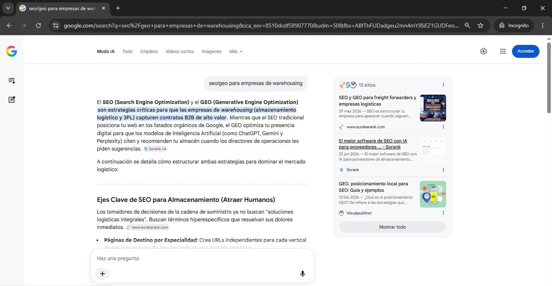Start a new search with pencil icon
The image size is (552, 286).
click(12, 100)
